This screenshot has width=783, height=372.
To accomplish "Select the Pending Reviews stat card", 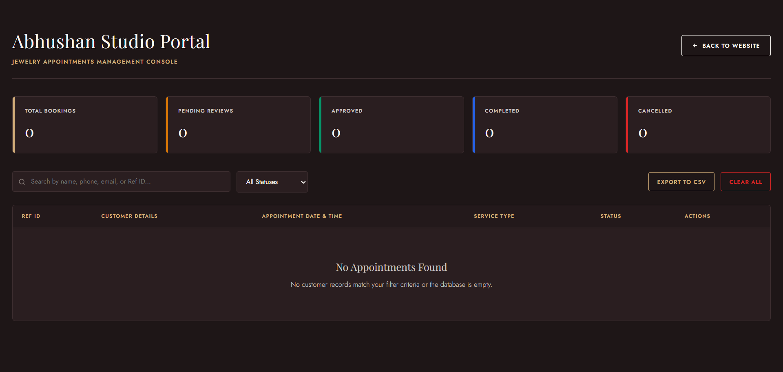I will (x=238, y=125).
